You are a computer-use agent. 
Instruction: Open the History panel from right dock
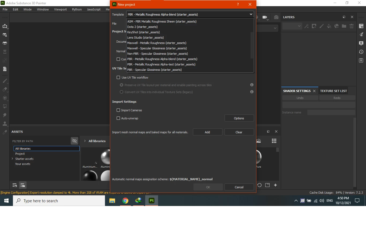361,52
